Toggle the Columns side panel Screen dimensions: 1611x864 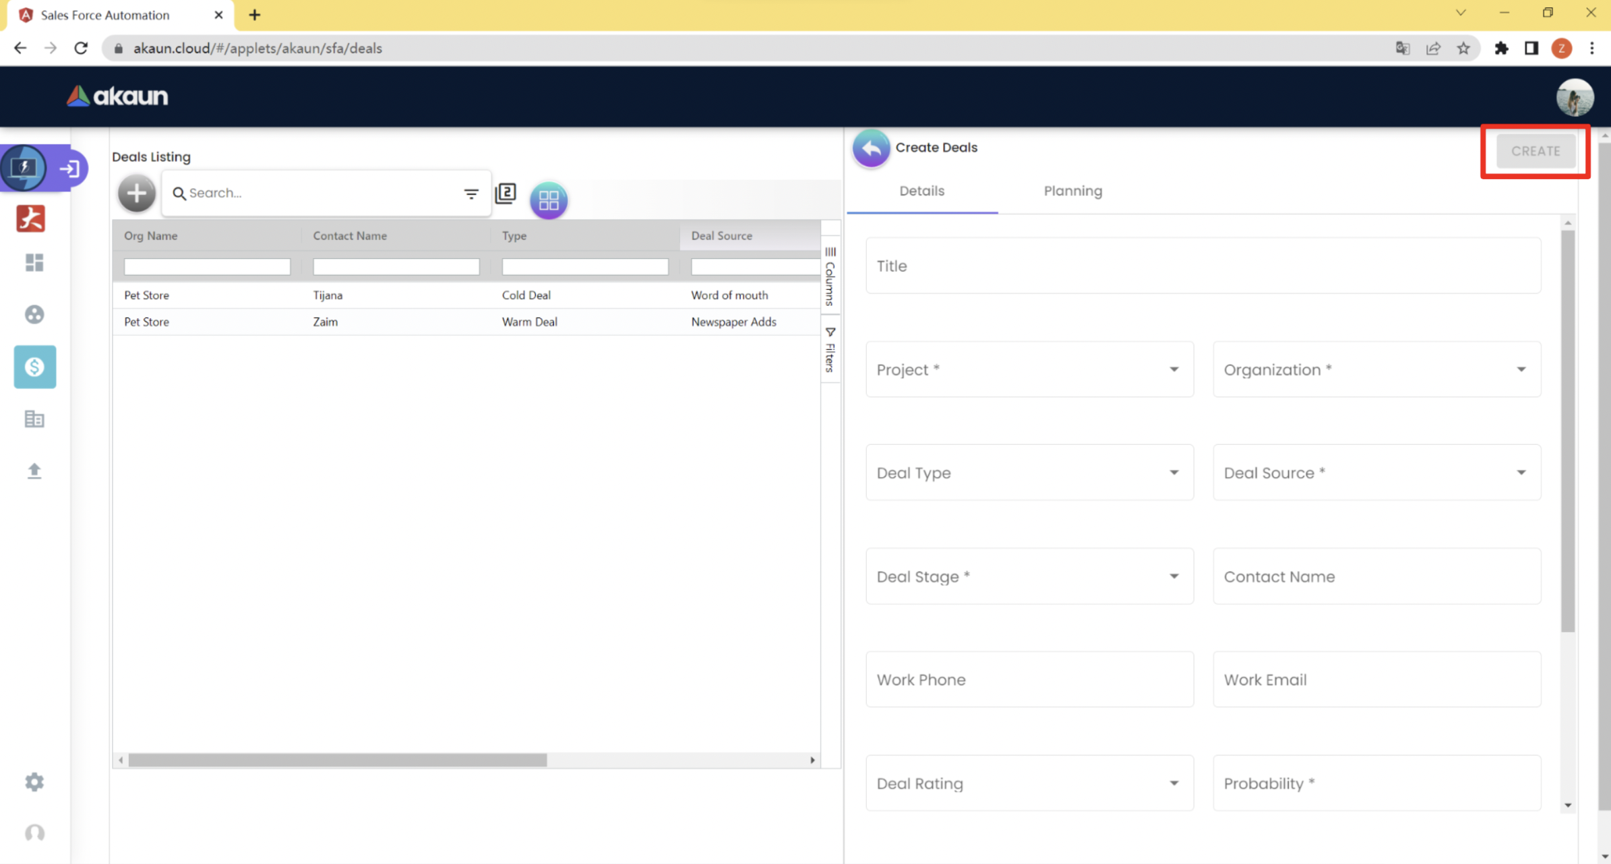830,276
